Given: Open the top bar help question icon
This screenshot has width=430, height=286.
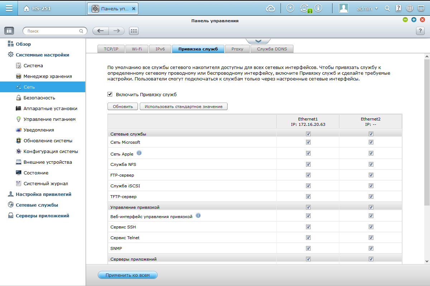Looking at the screenshot, I should (398, 8).
